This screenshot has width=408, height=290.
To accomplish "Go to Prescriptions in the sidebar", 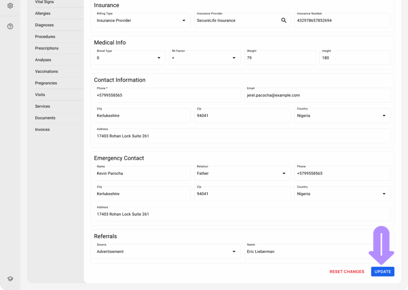I will tap(47, 48).
